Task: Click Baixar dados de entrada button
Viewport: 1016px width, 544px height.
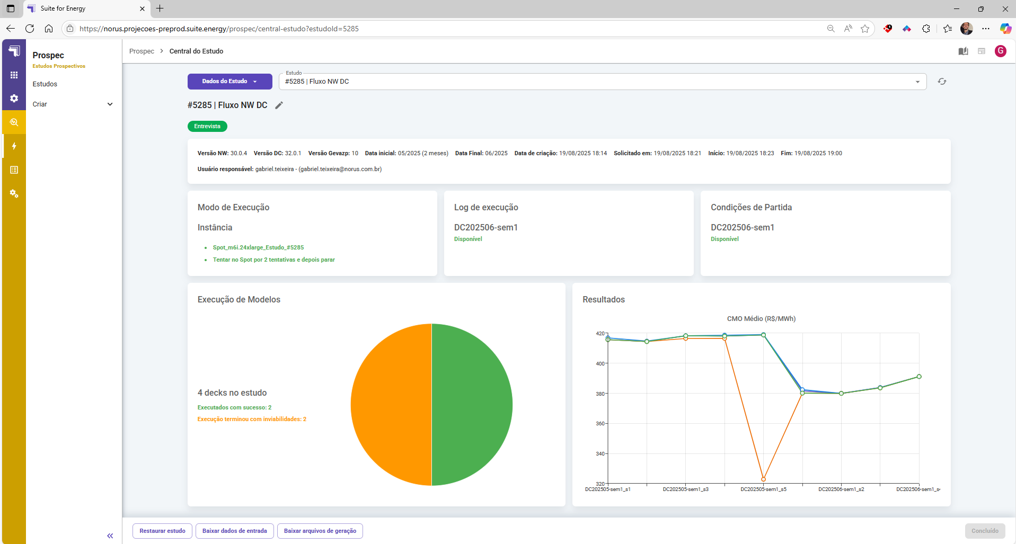Action: click(x=234, y=531)
